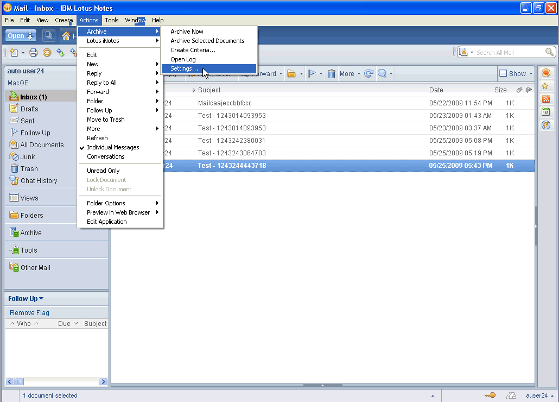This screenshot has height=402, width=559.
Task: Open the auser24 location dropdown
Action: pos(539,395)
